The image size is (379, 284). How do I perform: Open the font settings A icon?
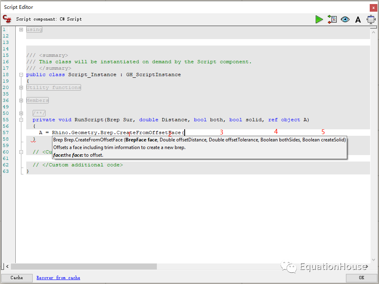click(358, 20)
